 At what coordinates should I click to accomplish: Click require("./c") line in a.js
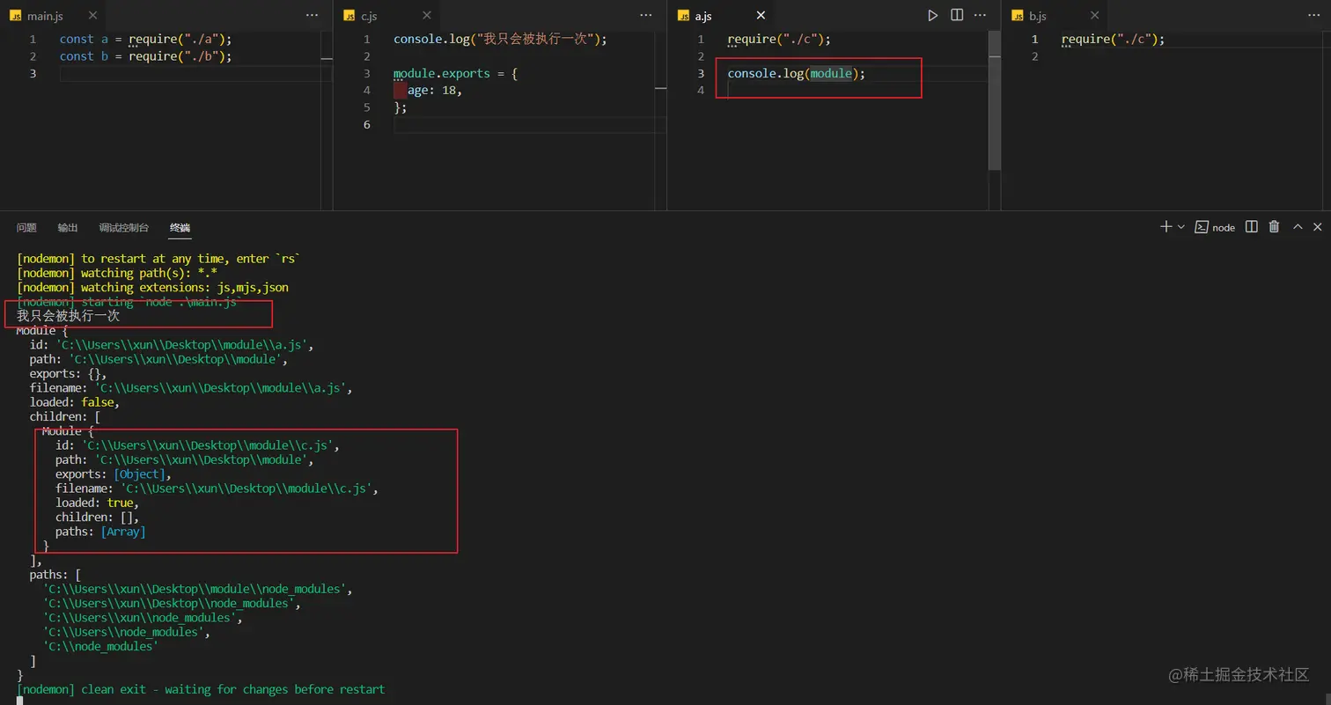point(779,39)
